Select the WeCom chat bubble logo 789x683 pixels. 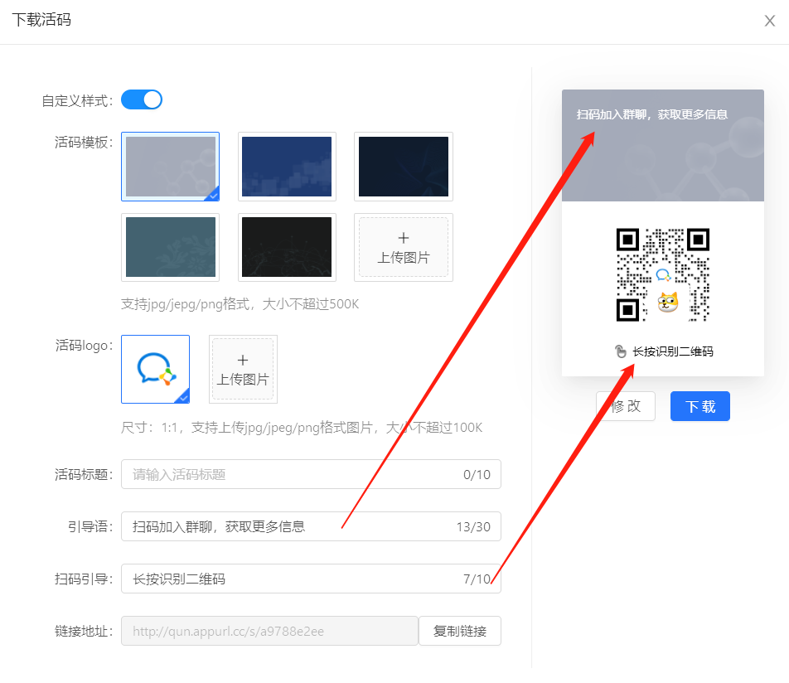(156, 370)
